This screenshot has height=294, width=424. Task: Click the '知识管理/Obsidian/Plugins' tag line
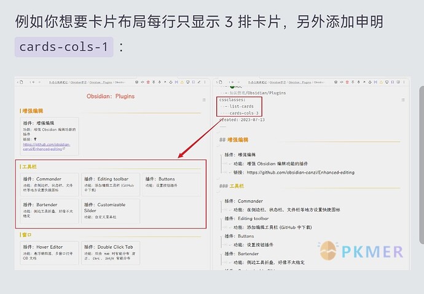(x=257, y=93)
